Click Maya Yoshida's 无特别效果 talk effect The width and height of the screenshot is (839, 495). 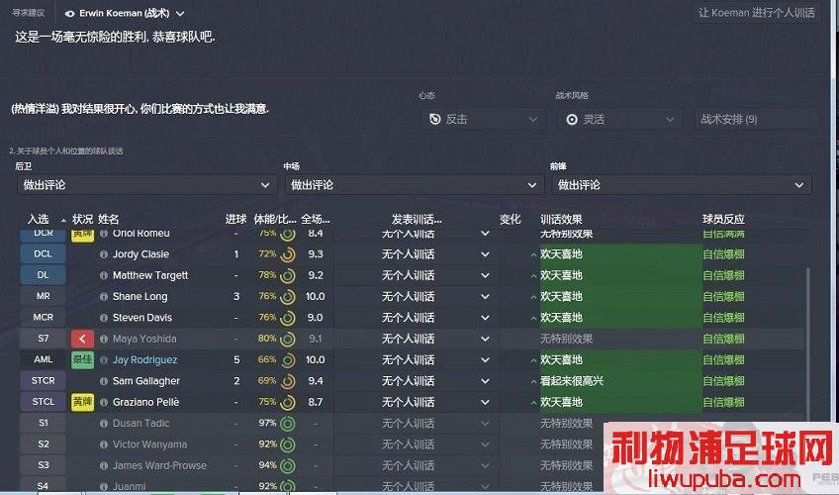567,339
